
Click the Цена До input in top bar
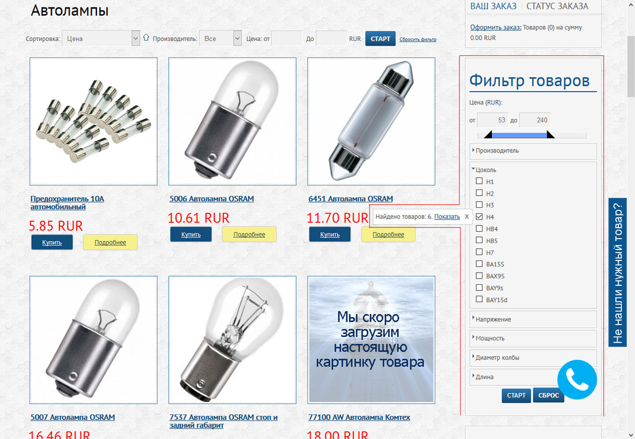coord(331,39)
